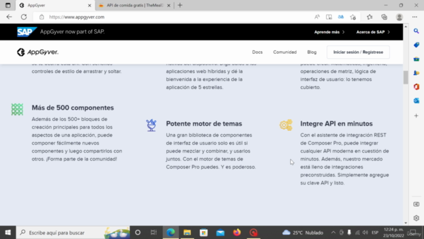Add this page to favorites
Image resolution: width=424 pixels, height=239 pixels.
coord(353,17)
